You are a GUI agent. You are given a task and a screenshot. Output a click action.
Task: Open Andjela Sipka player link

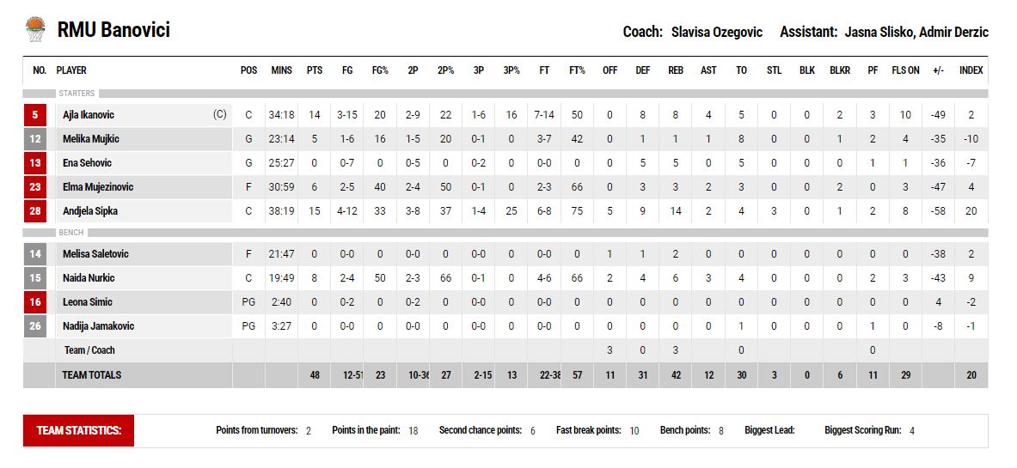coord(90,211)
